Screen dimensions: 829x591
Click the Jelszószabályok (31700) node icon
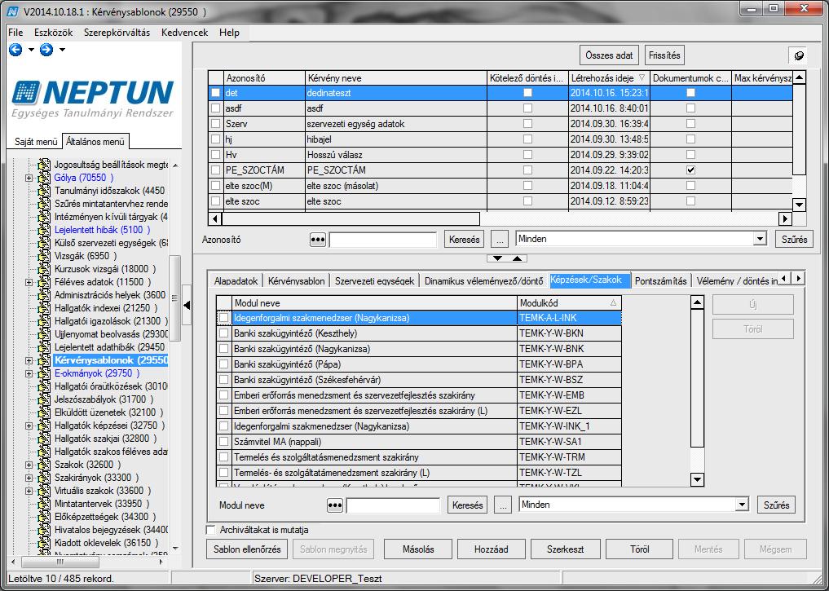(44, 399)
